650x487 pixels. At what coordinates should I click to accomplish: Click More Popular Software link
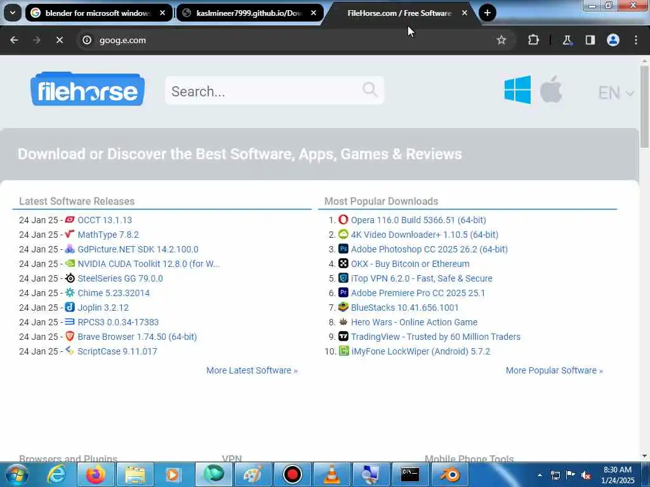tap(554, 370)
